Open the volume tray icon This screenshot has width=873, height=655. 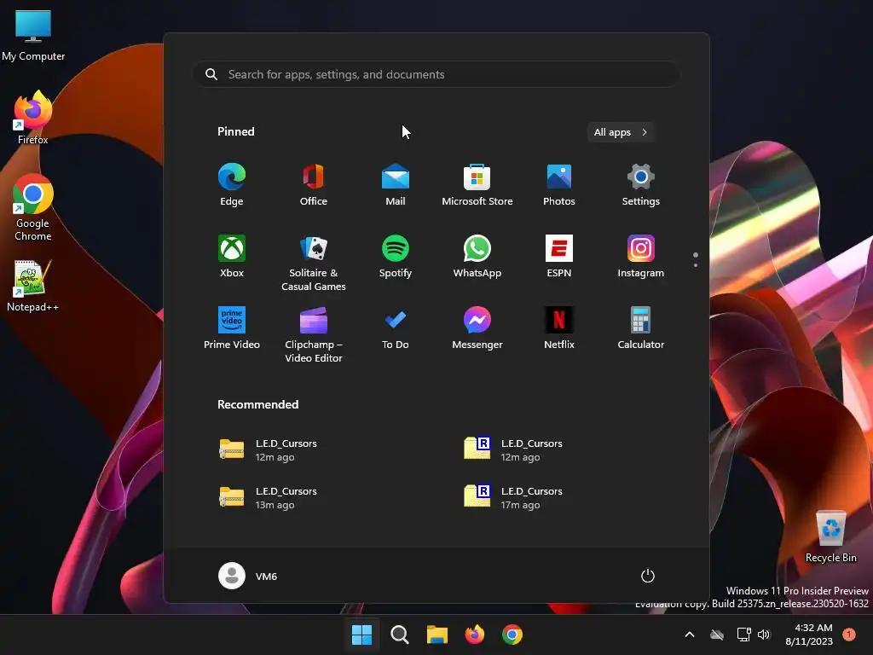click(764, 635)
